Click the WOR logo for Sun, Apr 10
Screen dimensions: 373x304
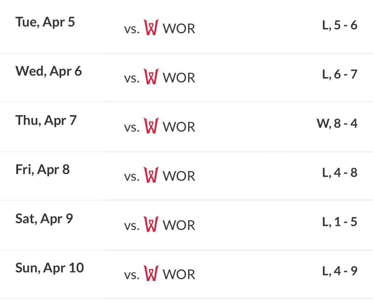(x=151, y=273)
